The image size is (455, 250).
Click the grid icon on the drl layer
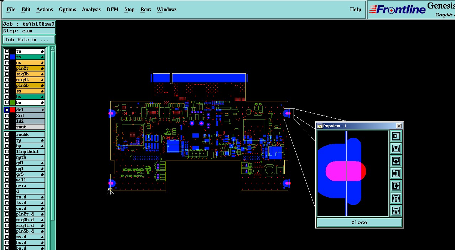(x=43, y=110)
